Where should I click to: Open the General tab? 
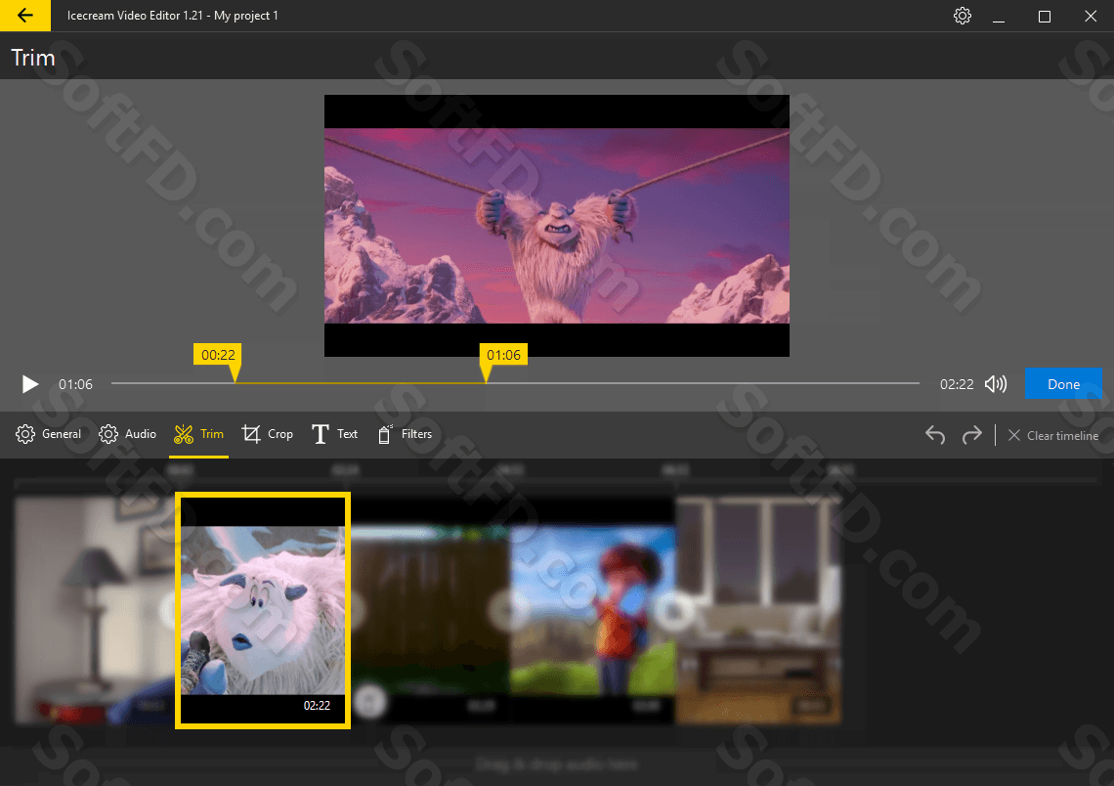[48, 434]
